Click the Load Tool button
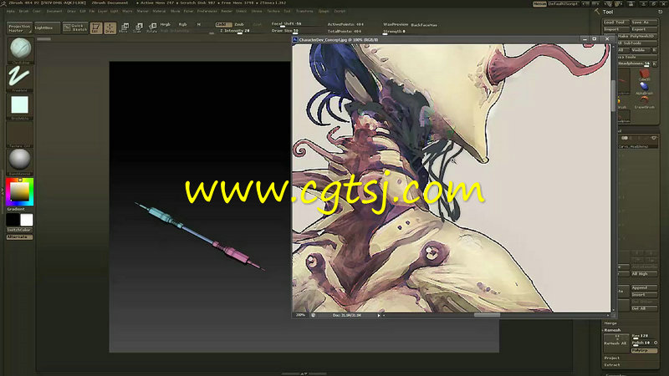 pyautogui.click(x=616, y=22)
